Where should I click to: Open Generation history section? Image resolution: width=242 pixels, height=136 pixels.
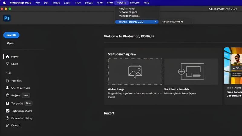click(22, 118)
